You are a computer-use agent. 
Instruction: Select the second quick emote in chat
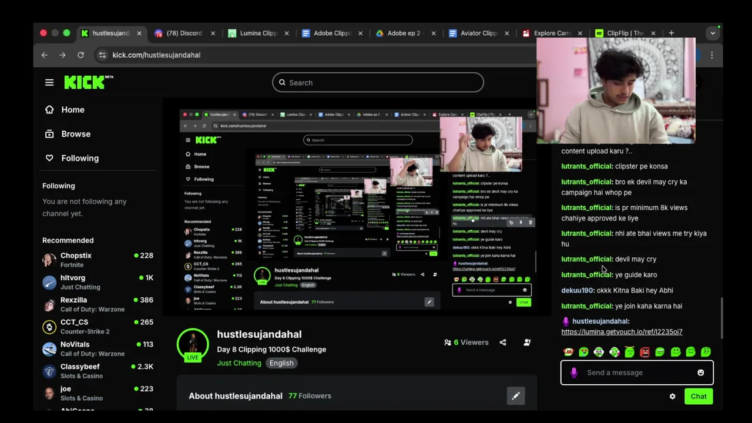(x=583, y=352)
